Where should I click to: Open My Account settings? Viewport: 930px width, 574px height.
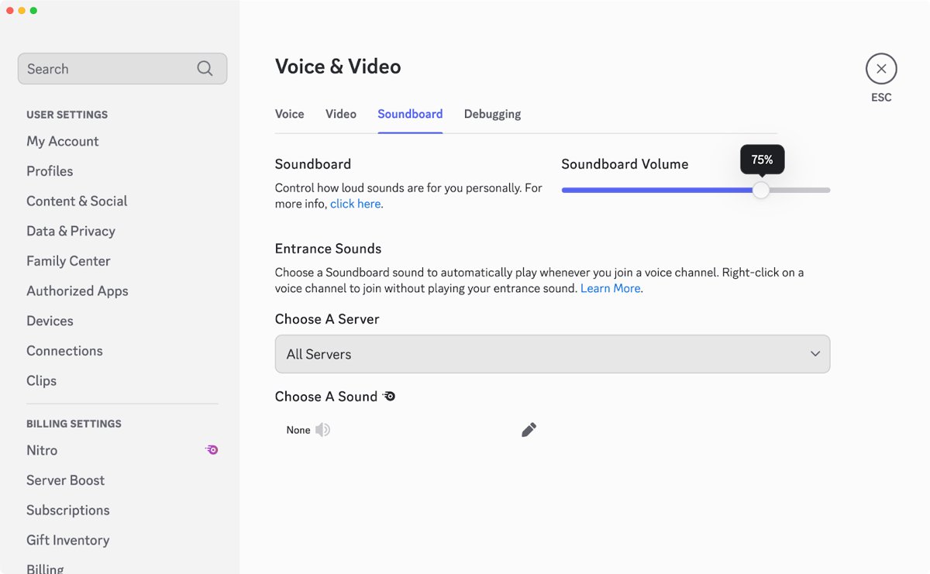point(63,141)
